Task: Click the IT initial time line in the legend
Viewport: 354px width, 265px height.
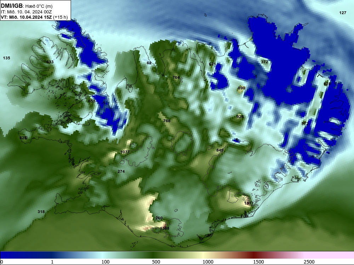Action: (x=26, y=12)
